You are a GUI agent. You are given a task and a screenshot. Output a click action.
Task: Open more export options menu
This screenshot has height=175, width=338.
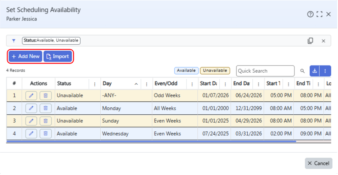[325, 71]
